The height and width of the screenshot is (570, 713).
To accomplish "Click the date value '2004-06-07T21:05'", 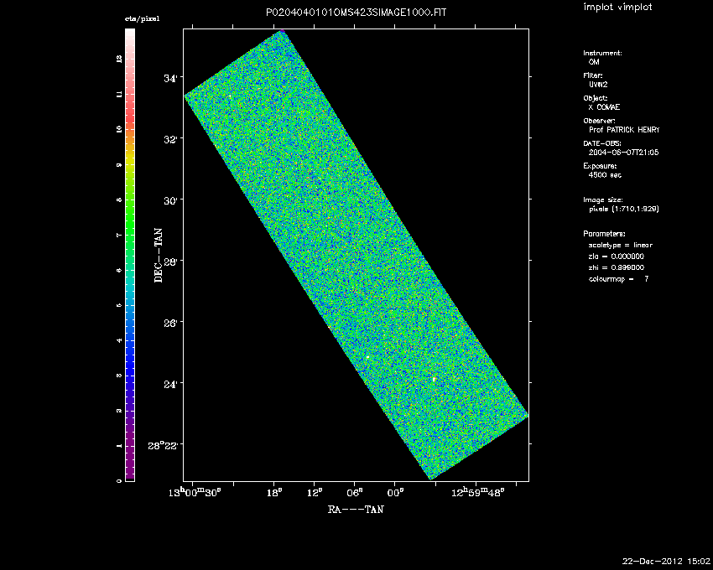I will click(x=623, y=153).
